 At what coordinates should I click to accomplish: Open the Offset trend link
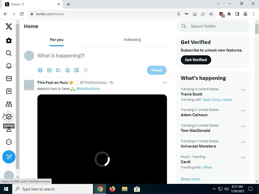(x=207, y=167)
